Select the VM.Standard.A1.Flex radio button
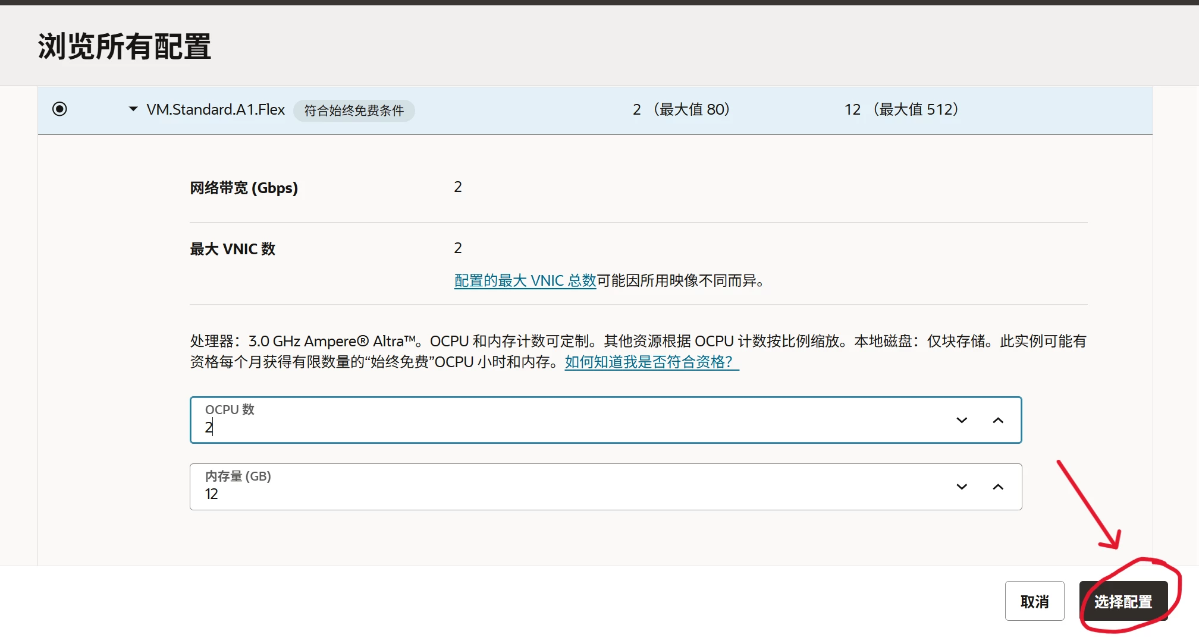This screenshot has width=1199, height=641. click(x=59, y=109)
